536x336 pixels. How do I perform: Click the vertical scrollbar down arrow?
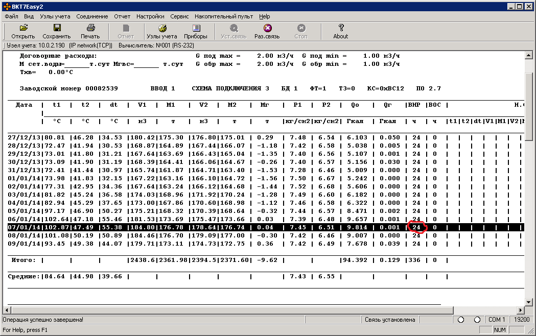tap(528, 302)
